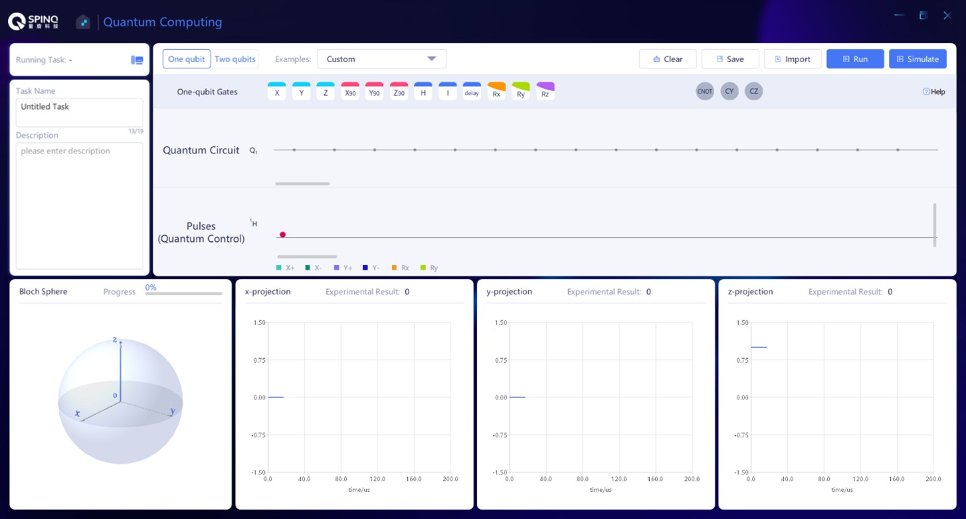Click the red pulse timeline marker

click(x=283, y=234)
